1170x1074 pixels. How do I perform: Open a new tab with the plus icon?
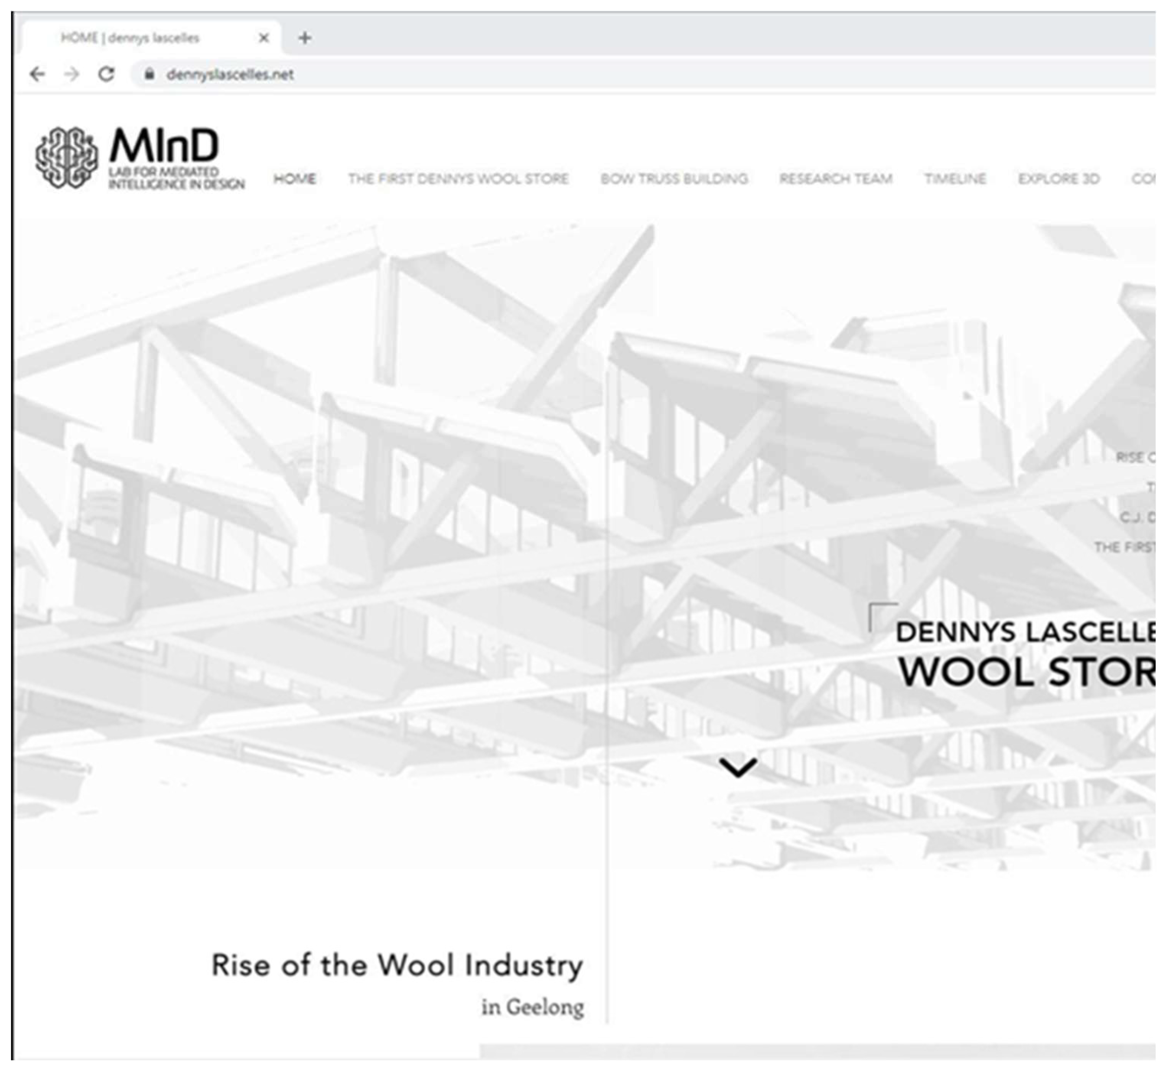[305, 38]
